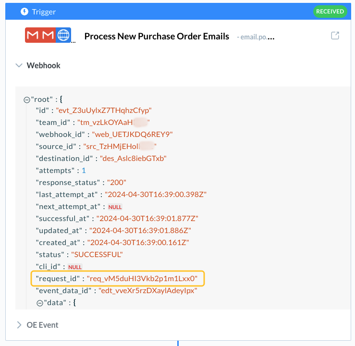Click the destination_id value des_Aslc8iebGTxb

click(133, 158)
